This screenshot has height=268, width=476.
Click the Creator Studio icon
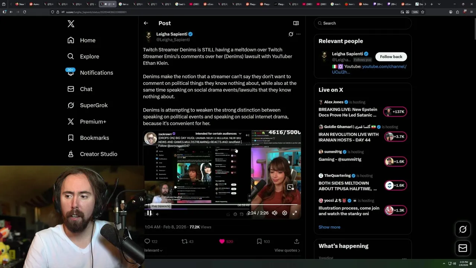click(x=71, y=154)
